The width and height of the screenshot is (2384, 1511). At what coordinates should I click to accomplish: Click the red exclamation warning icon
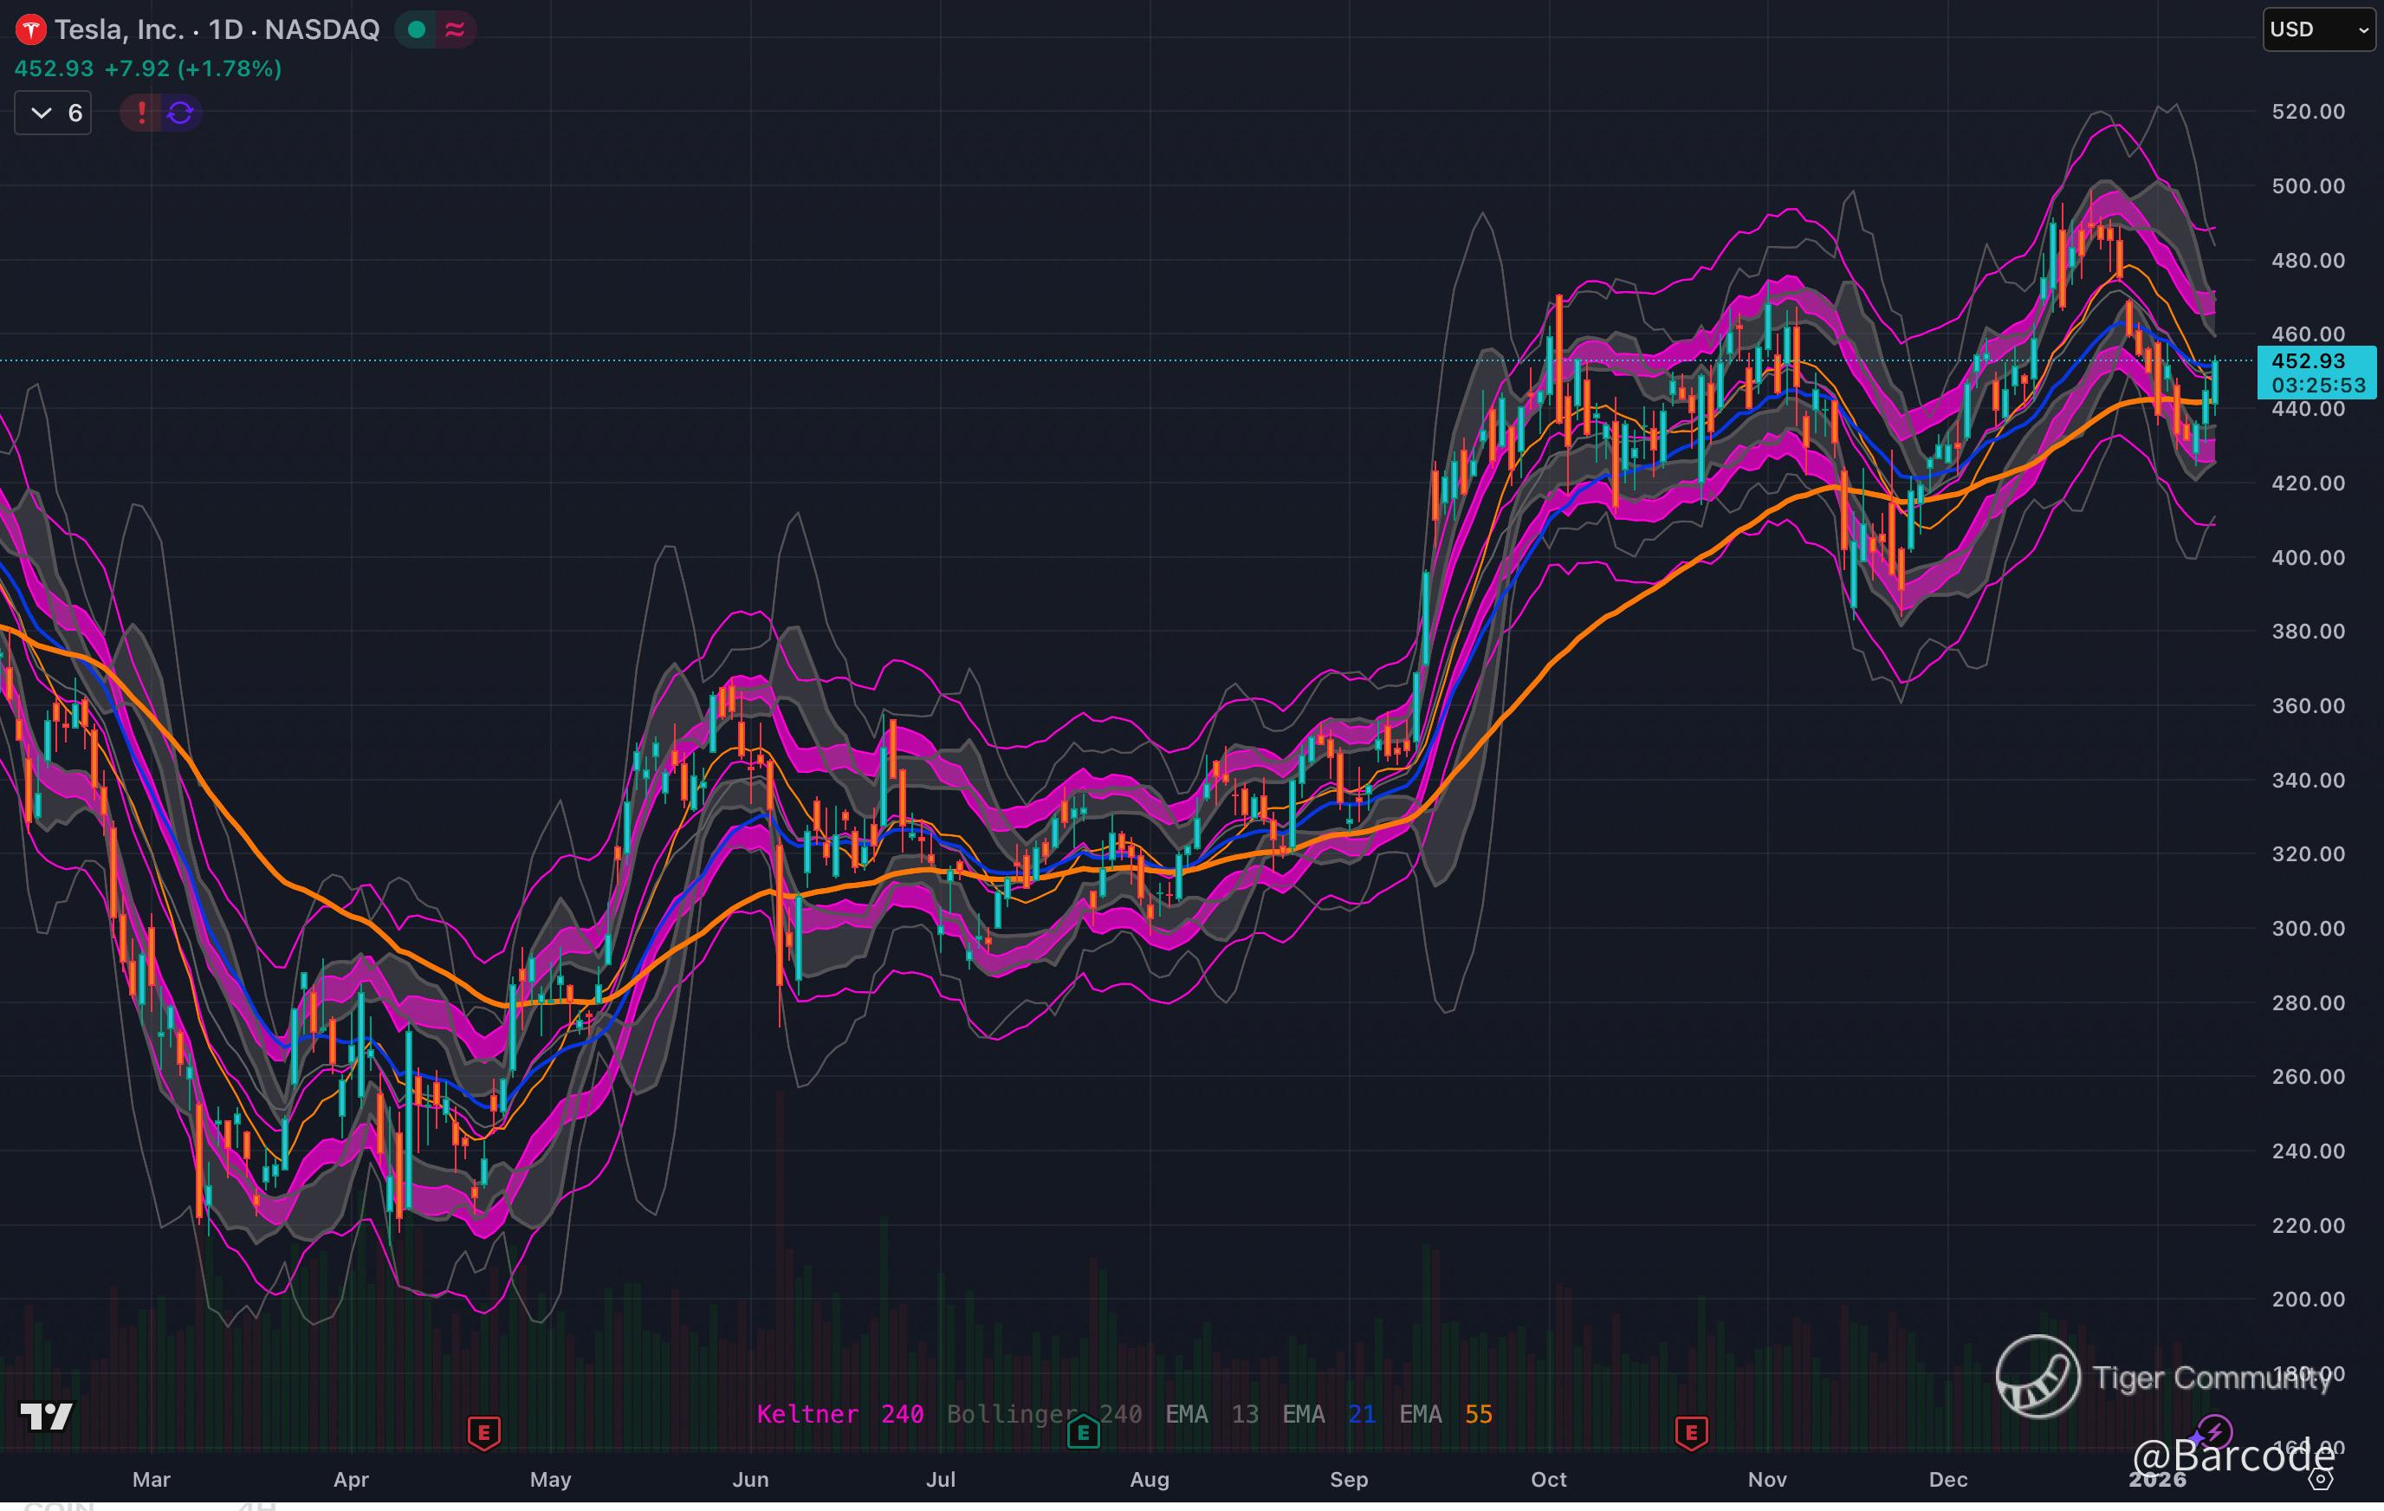click(141, 113)
